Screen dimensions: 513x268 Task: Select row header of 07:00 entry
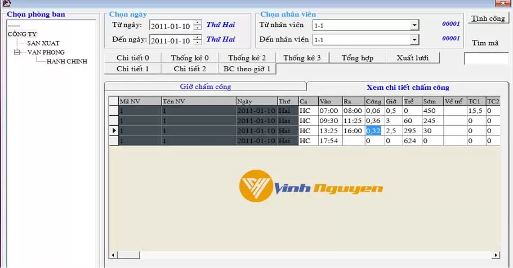pos(114,111)
